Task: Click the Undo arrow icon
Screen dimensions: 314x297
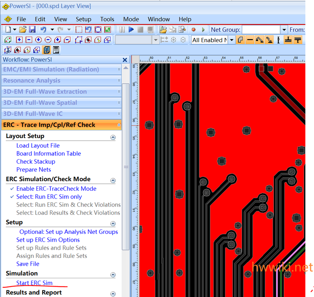Action: click(x=43, y=30)
